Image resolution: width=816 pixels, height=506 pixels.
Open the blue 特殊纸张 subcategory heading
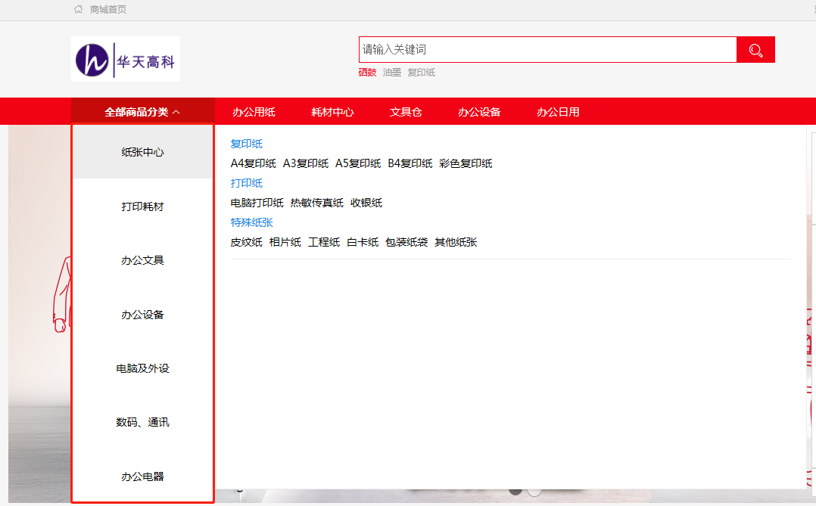pos(252,222)
